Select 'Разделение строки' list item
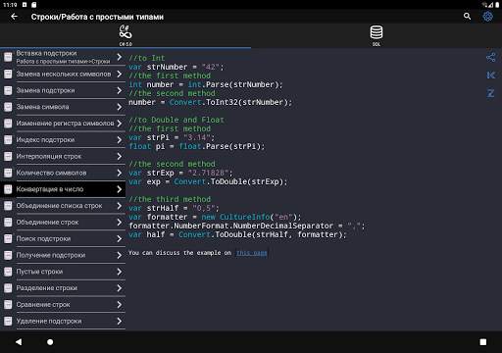 click(63, 288)
